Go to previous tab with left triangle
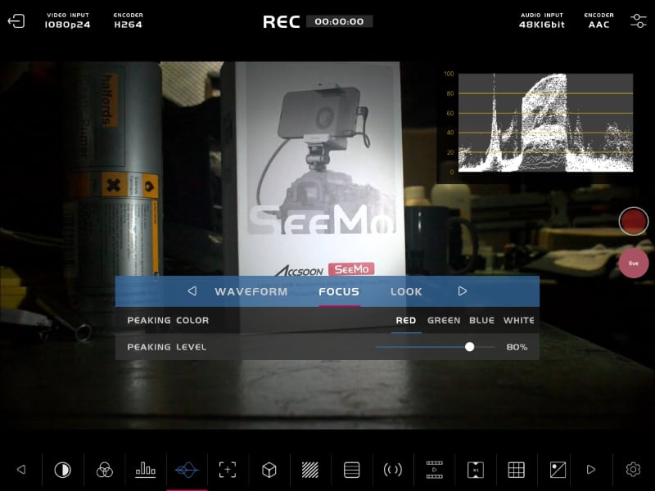 [x=192, y=291]
